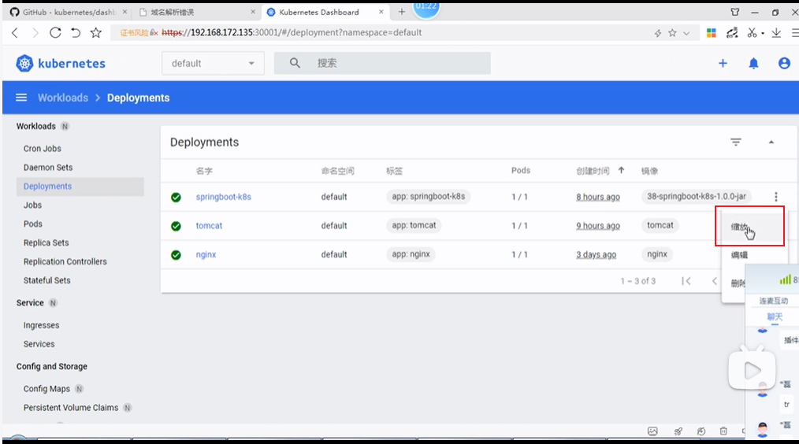Viewport: 799px width, 444px height.
Task: Click the video play overlay button
Action: point(753,370)
